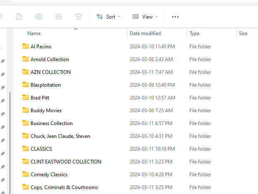Image resolution: width=258 pixels, height=194 pixels.
Task: Select the Cops, Criminals & Courtrooms folder
Action: (64, 187)
